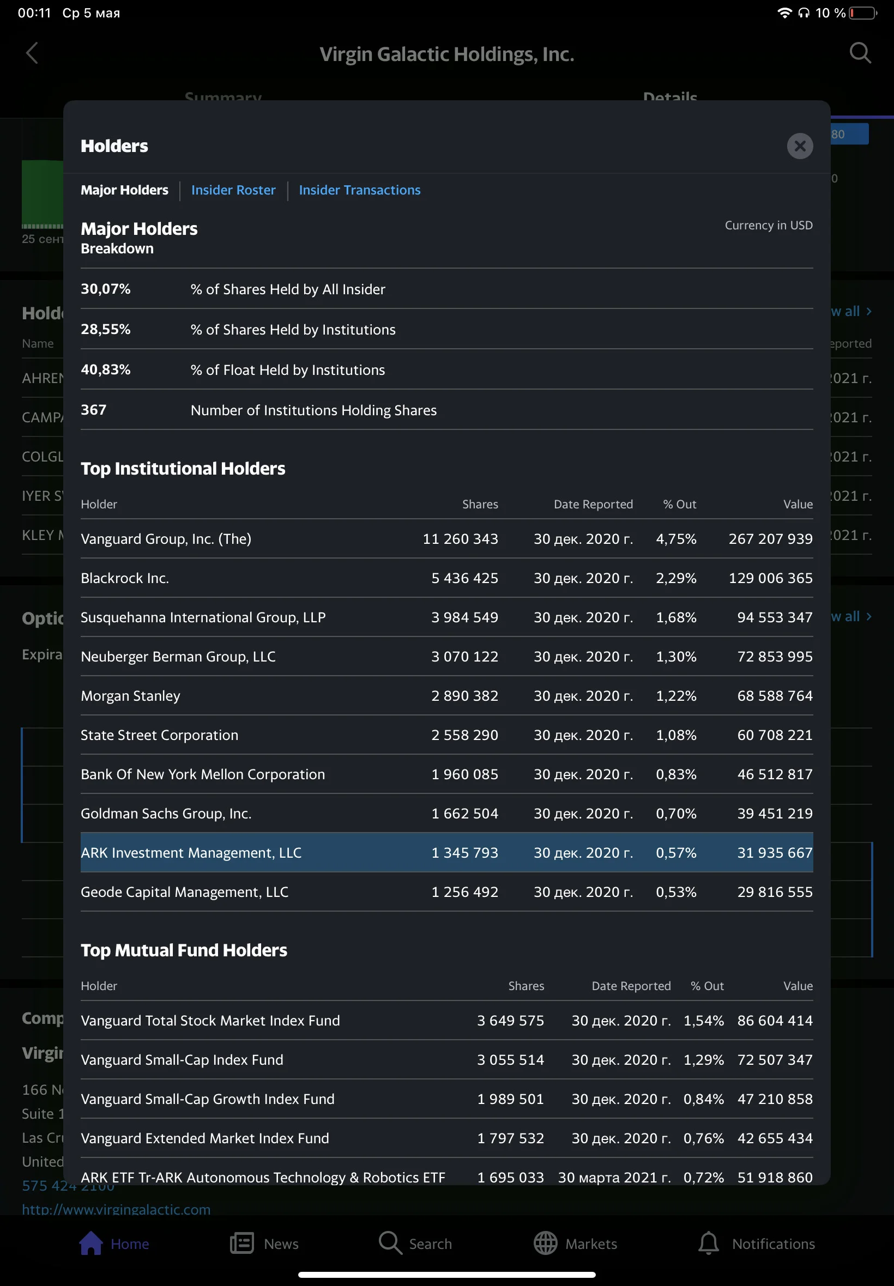Image resolution: width=894 pixels, height=1286 pixels.
Task: Tap the Notifications bell icon
Action: click(x=708, y=1243)
